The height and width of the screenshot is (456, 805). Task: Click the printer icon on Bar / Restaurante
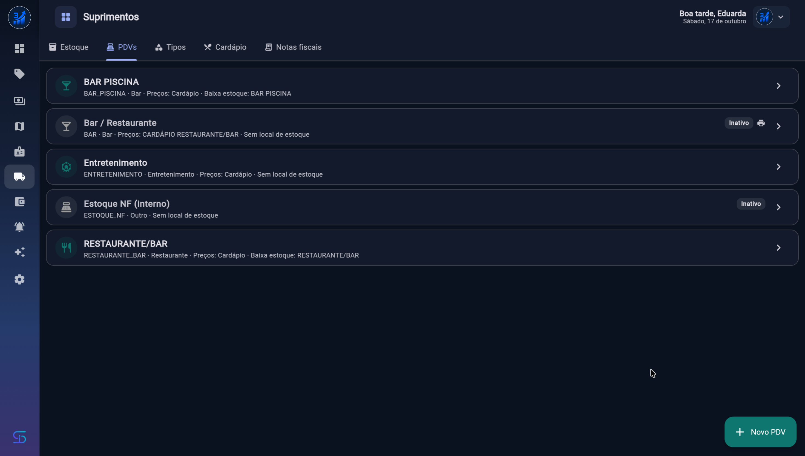pos(761,123)
